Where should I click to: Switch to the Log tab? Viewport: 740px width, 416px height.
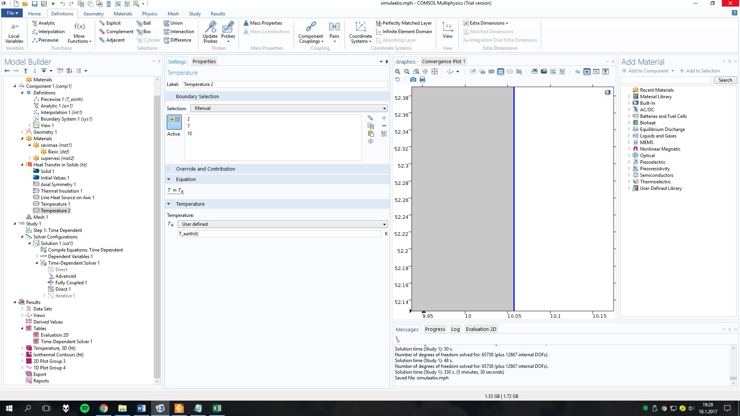point(455,329)
